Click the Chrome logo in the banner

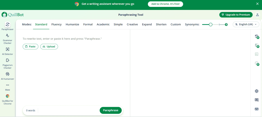click(x=77, y=4)
